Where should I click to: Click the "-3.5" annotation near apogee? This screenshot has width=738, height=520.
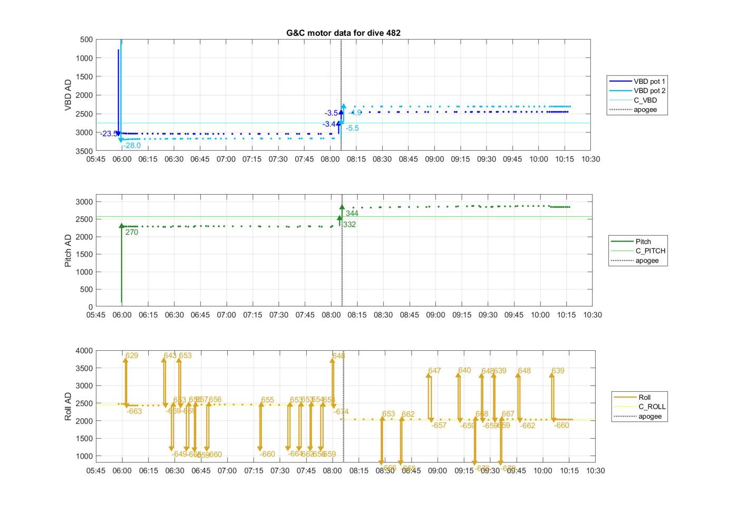331,113
